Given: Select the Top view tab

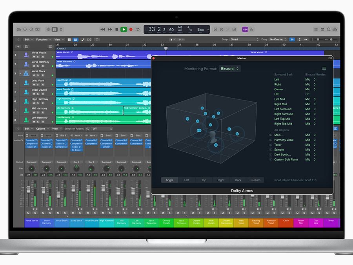Looking at the screenshot, I should click(x=204, y=180).
